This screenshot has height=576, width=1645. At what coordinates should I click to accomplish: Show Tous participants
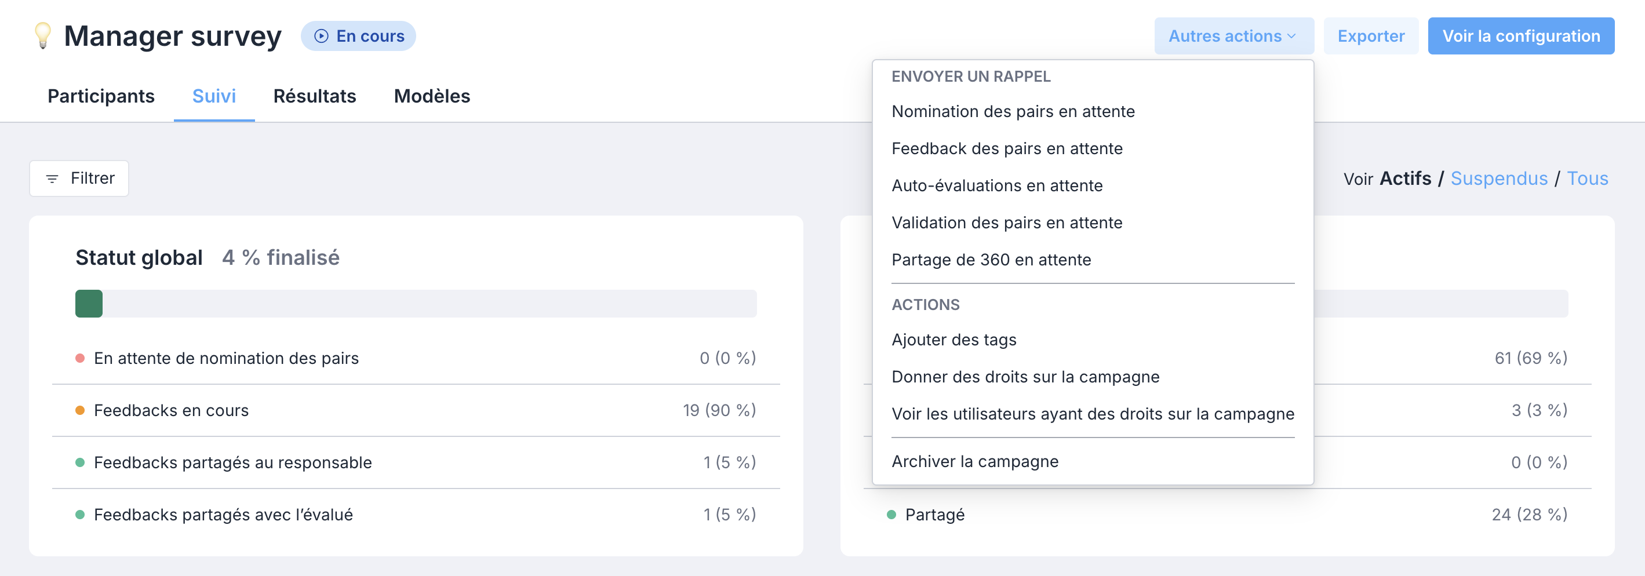pyautogui.click(x=1587, y=179)
